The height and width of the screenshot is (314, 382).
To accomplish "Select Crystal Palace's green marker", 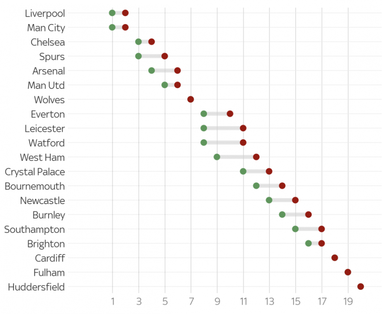I will 243,171.
